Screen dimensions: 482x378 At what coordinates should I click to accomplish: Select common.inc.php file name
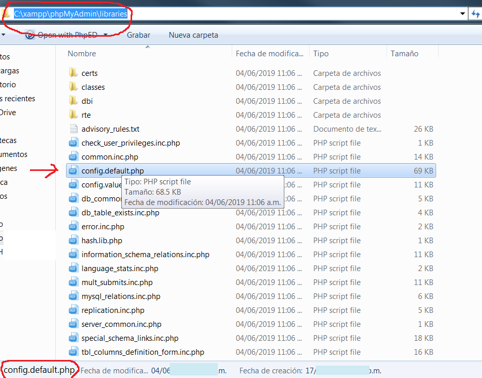tap(110, 157)
